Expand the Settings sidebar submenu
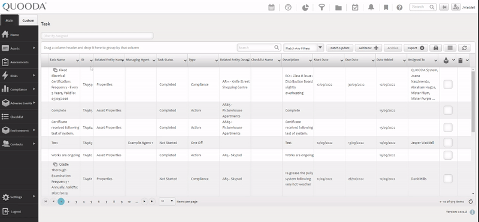This screenshot has width=479, height=222. click(34, 196)
